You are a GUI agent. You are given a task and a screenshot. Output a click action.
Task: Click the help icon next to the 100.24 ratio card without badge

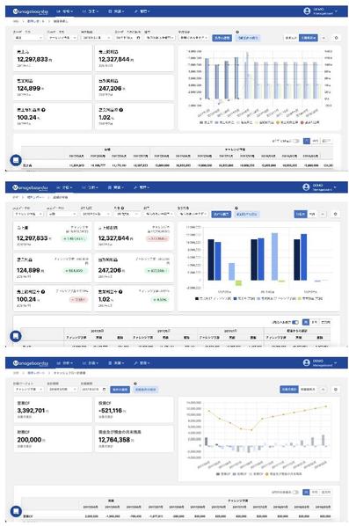(44, 110)
